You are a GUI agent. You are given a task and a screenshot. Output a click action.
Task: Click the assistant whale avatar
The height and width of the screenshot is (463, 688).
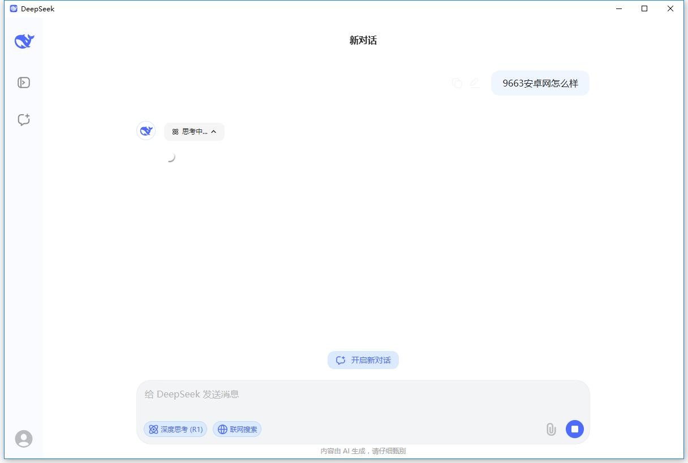(x=146, y=131)
